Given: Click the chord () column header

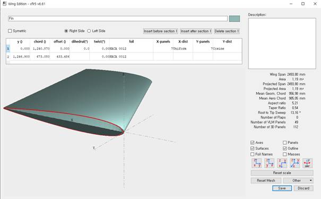Looking at the screenshot, I should pos(40,41).
